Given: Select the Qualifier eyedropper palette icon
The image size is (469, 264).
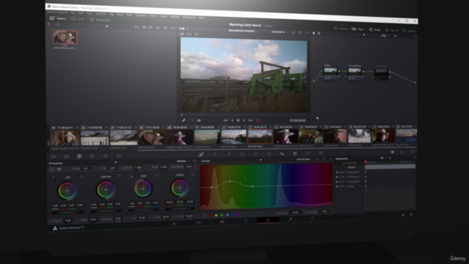Looking at the screenshot, I should (229, 154).
